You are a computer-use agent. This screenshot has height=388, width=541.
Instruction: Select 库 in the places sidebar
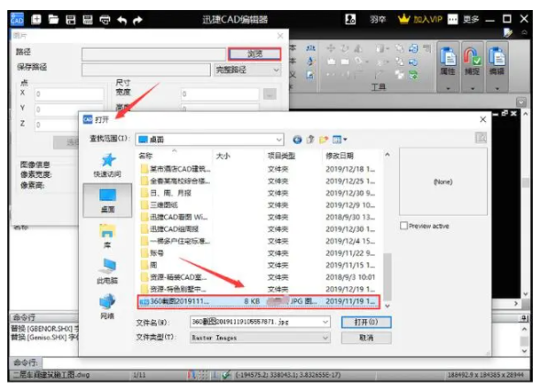pos(107,237)
